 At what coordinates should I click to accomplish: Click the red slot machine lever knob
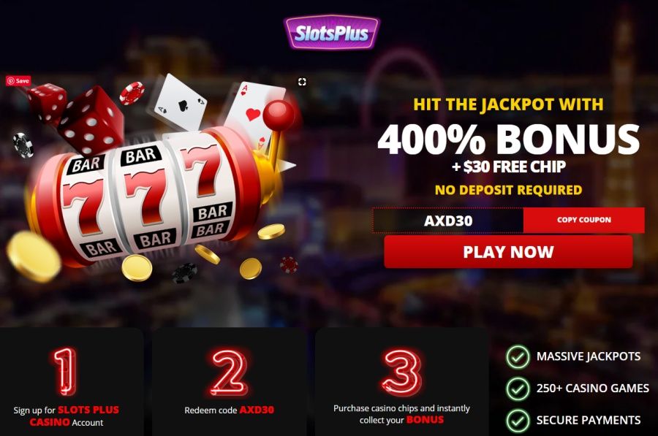[279, 114]
